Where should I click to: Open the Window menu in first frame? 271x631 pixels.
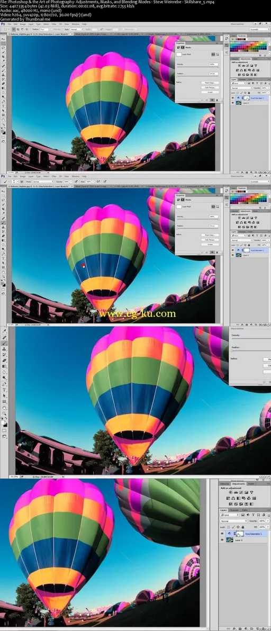[x=75, y=24]
